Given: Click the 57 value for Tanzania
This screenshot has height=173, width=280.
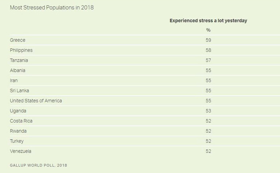Looking at the screenshot, I should click(x=208, y=60).
